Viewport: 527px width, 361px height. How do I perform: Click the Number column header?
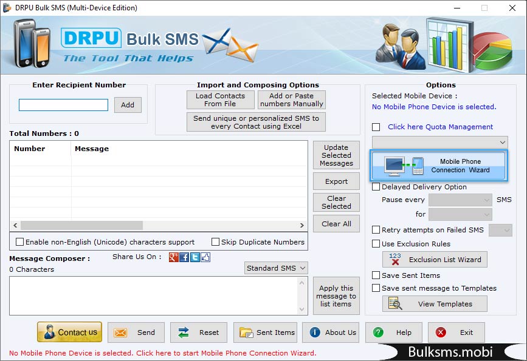click(x=40, y=149)
